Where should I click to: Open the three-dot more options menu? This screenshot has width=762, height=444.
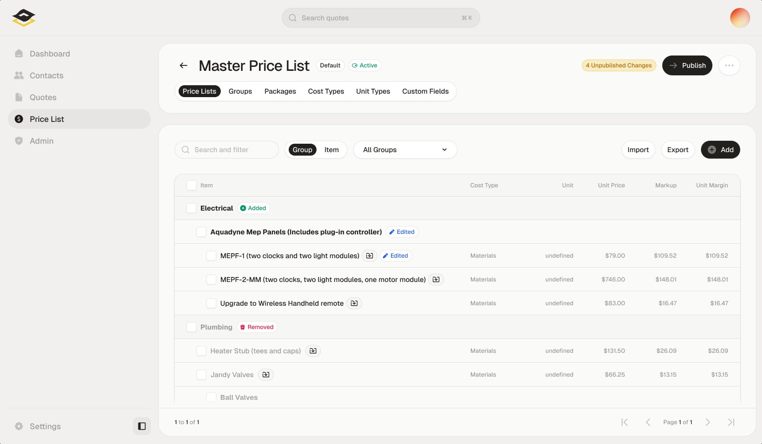click(729, 65)
